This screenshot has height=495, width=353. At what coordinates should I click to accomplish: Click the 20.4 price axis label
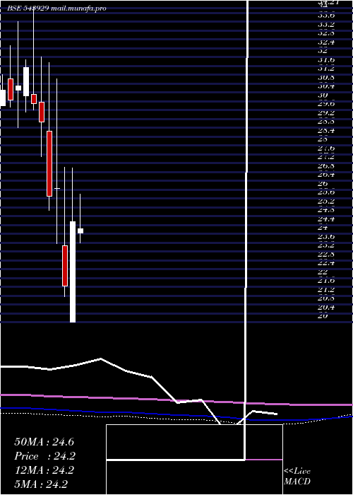[x=326, y=307]
